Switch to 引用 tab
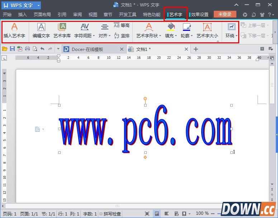The image size is (278, 218). tap(62, 15)
